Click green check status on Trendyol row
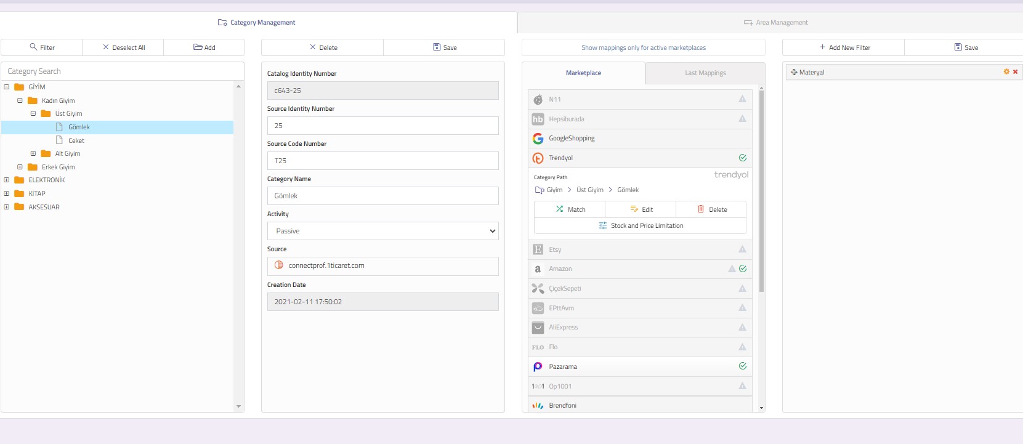The height and width of the screenshot is (444, 1023). point(742,158)
